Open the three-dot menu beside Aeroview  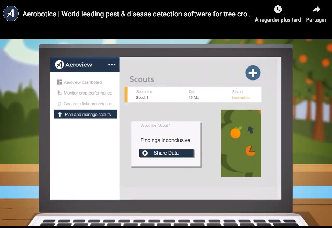[112, 65]
